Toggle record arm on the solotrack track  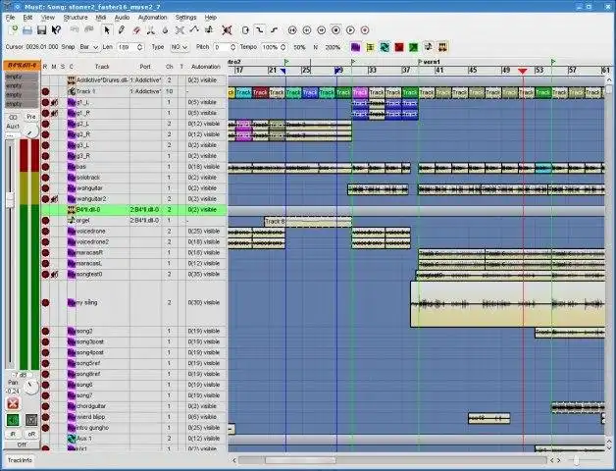[x=45, y=178]
